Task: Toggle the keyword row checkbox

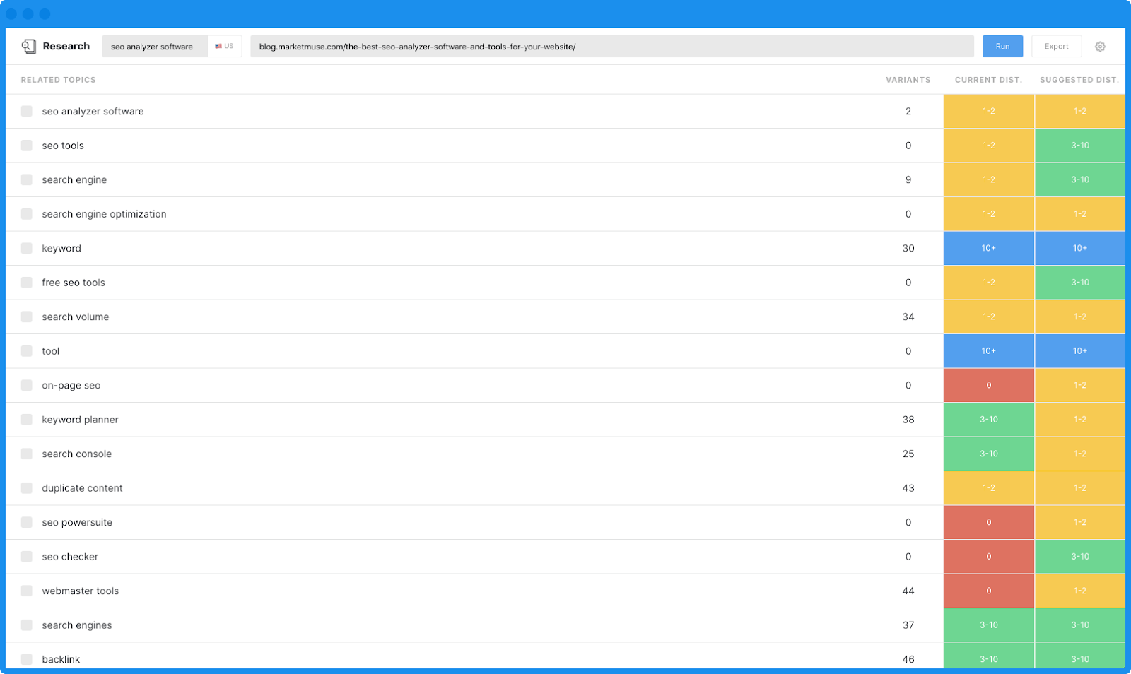Action: [27, 248]
